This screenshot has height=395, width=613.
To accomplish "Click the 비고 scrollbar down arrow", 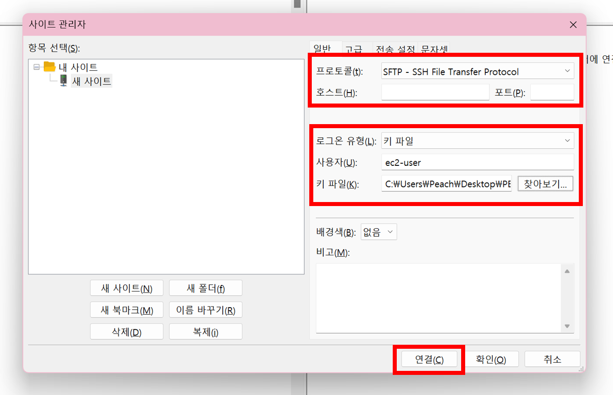I will coord(567,326).
